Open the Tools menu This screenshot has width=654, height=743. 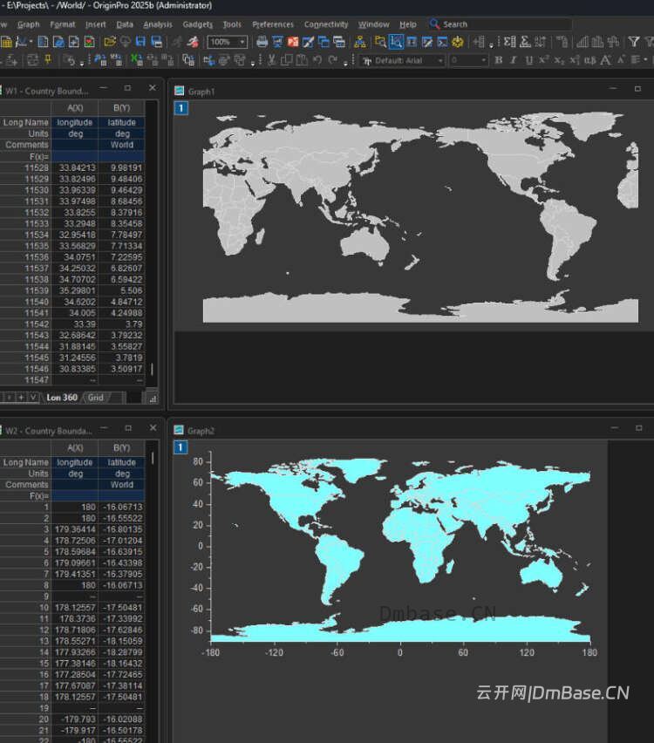coord(232,24)
